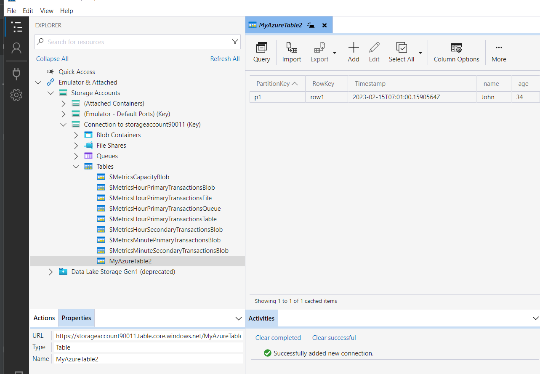Select Queues icon in tree

click(x=88, y=156)
